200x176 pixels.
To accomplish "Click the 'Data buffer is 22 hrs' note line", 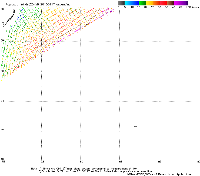I will (x=95, y=171).
